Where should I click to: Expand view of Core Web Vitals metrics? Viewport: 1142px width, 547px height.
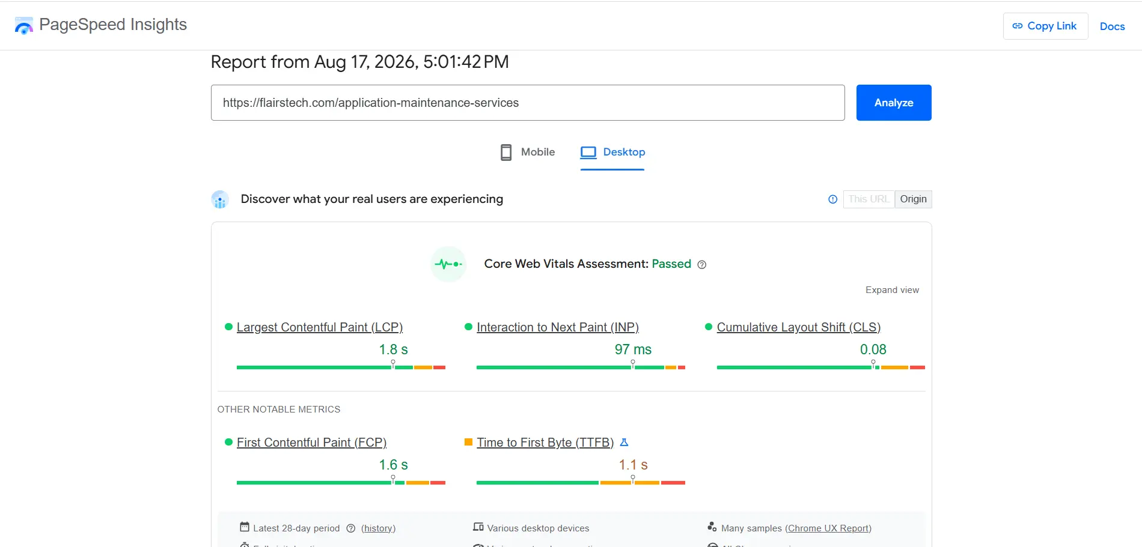pyautogui.click(x=892, y=290)
